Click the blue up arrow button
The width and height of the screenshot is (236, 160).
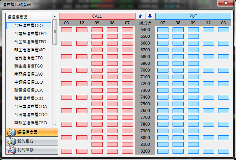tap(140, 16)
